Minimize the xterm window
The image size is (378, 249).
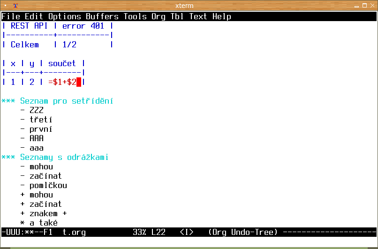click(357, 6)
